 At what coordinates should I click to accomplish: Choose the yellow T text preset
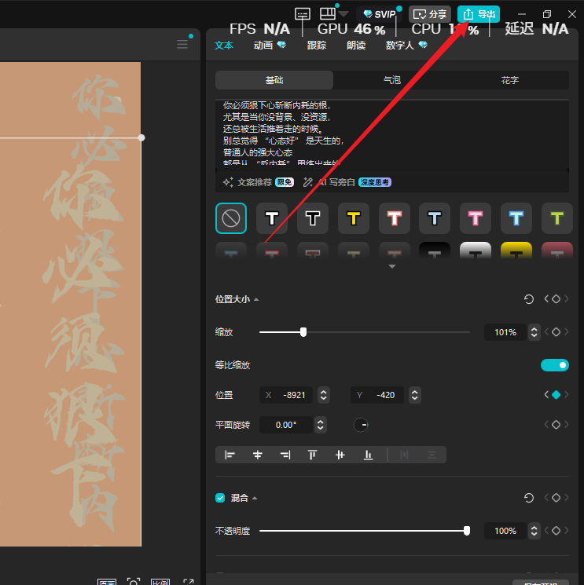[x=354, y=218]
